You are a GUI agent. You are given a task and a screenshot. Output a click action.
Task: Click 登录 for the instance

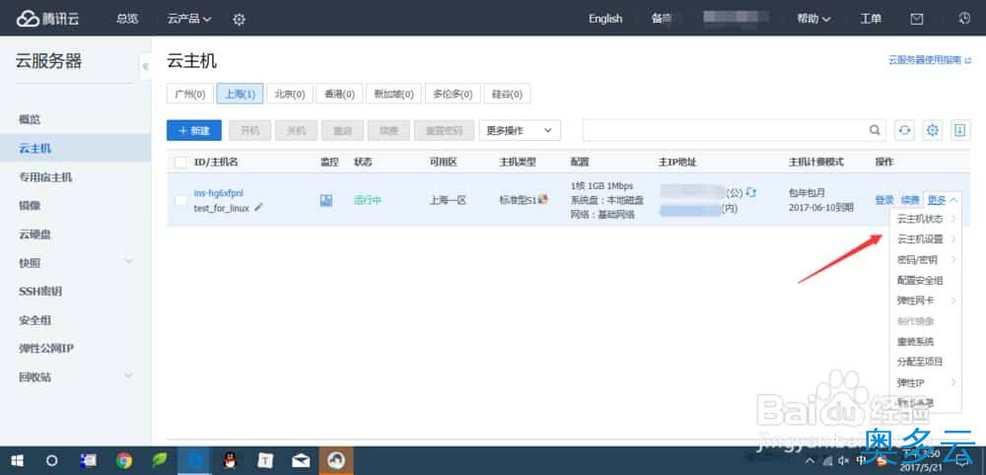pos(884,200)
